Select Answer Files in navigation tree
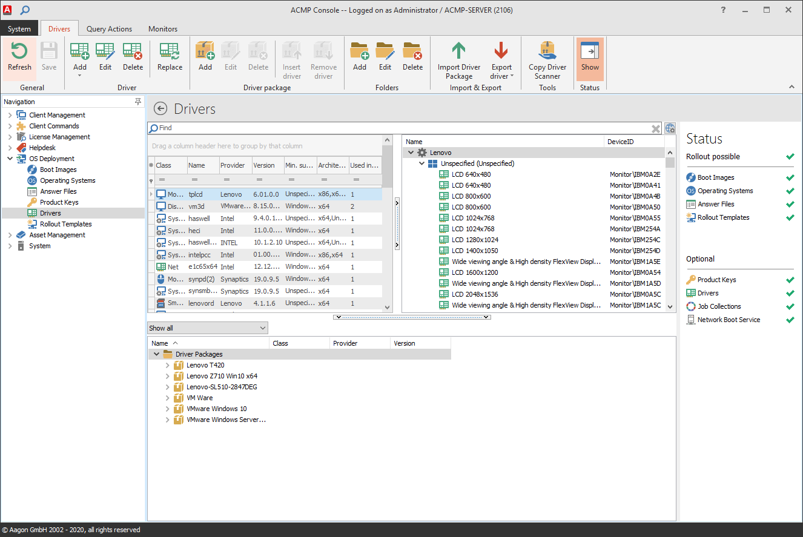This screenshot has width=803, height=537. (x=58, y=191)
